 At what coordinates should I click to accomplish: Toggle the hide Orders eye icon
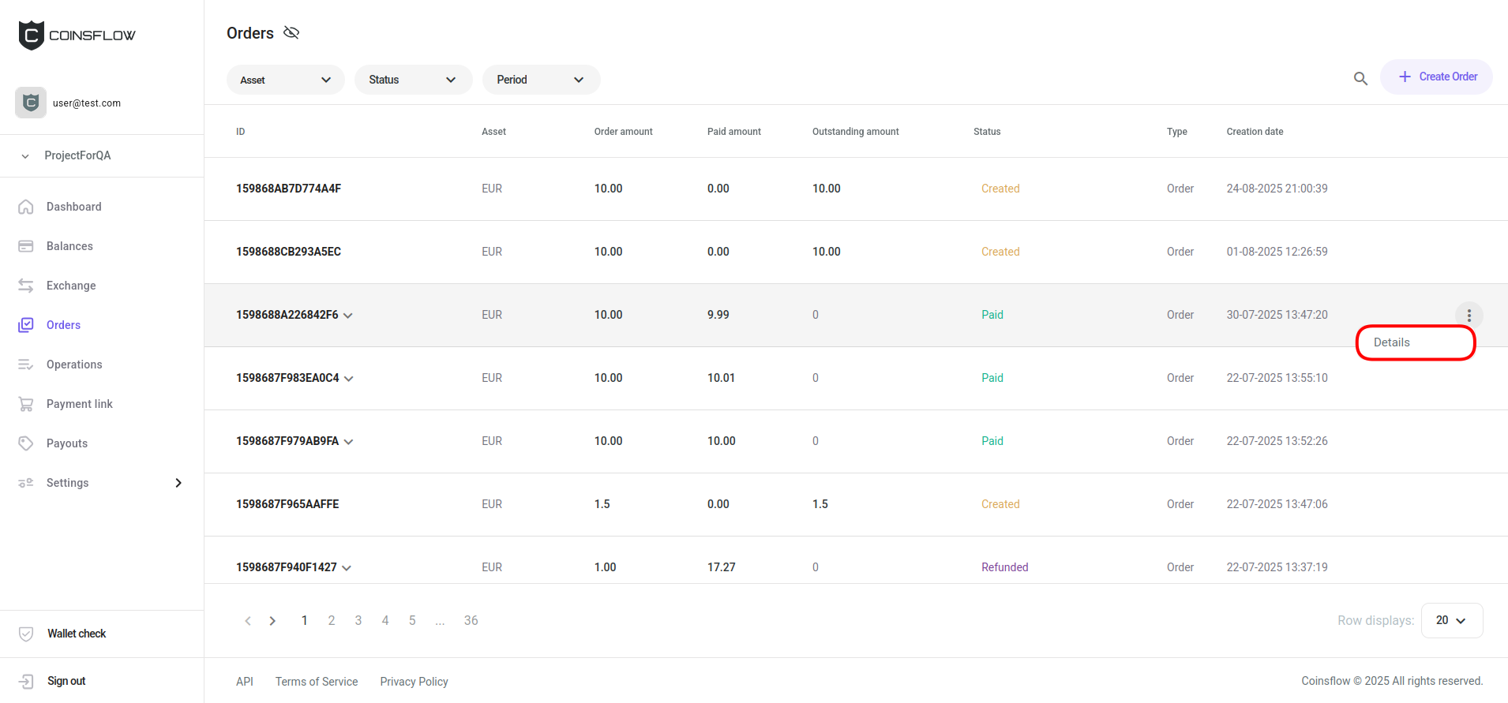pyautogui.click(x=291, y=32)
